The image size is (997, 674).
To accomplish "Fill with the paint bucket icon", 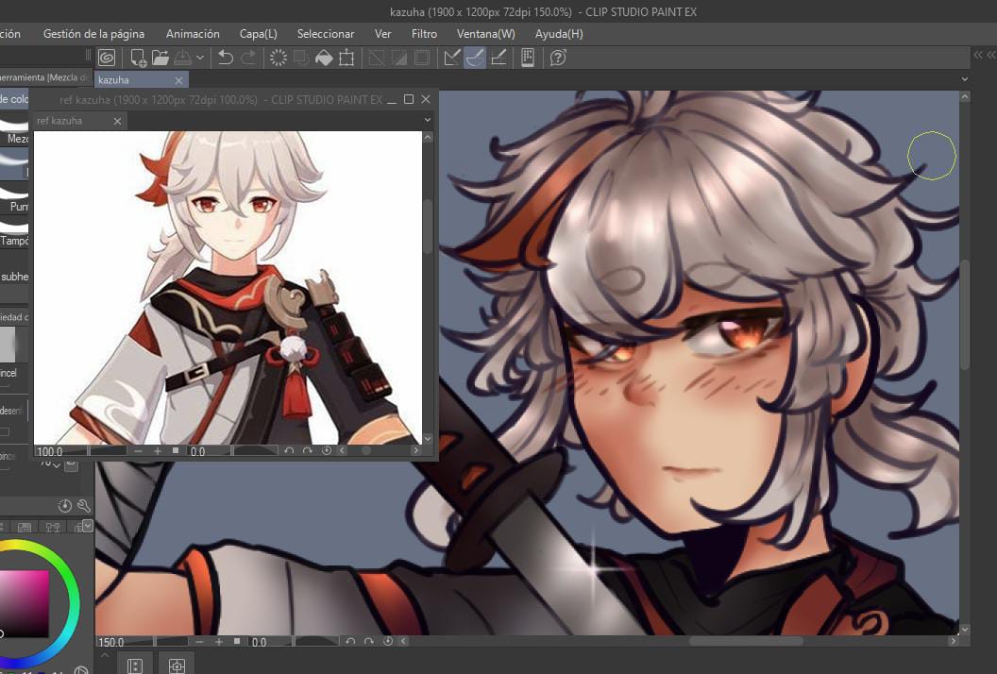I will [x=324, y=58].
